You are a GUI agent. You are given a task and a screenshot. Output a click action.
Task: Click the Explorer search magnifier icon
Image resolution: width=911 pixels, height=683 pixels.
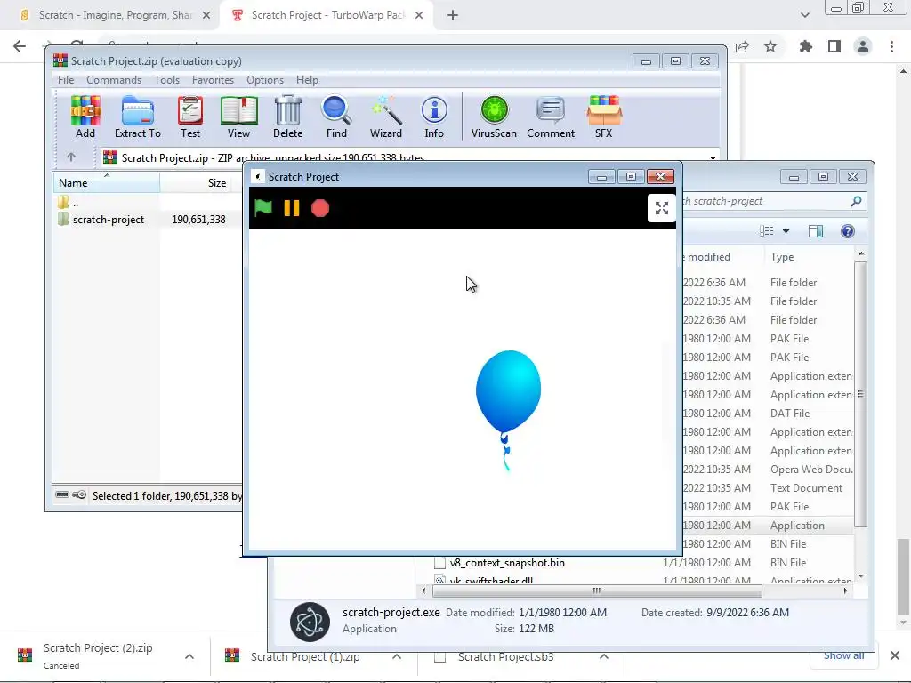856,201
